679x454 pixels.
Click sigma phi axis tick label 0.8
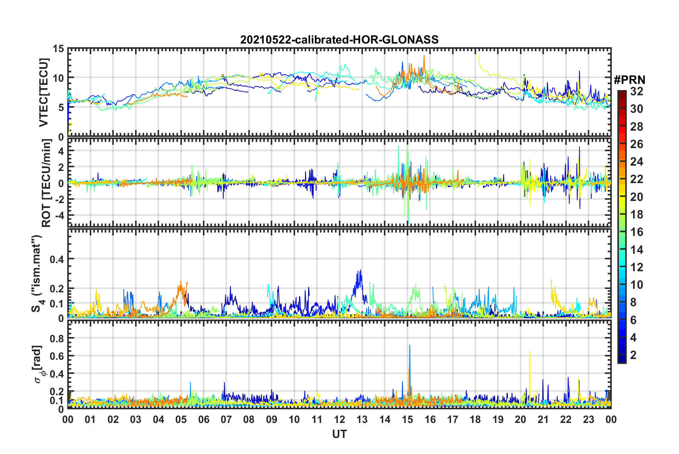(57, 338)
